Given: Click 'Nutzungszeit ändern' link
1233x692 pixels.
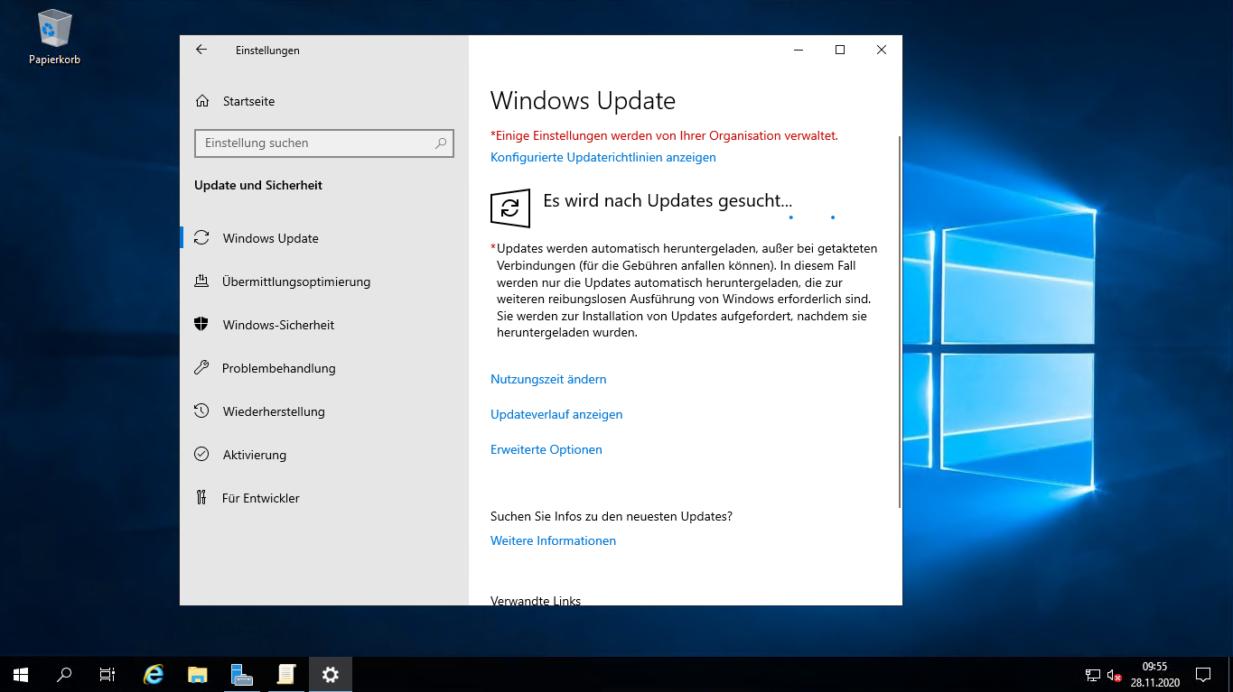Looking at the screenshot, I should coord(548,379).
